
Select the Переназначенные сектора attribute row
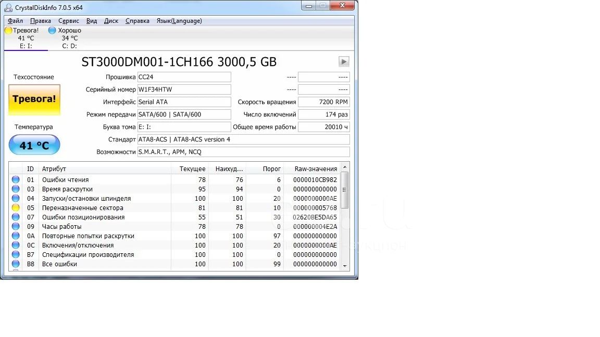tap(174, 208)
